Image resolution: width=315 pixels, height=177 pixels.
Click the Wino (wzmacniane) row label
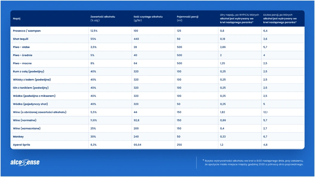(x=27, y=129)
